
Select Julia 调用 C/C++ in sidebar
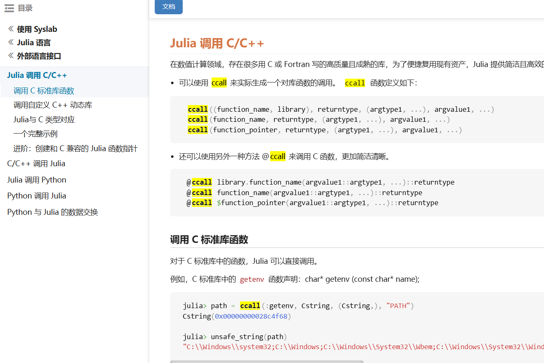pos(37,75)
